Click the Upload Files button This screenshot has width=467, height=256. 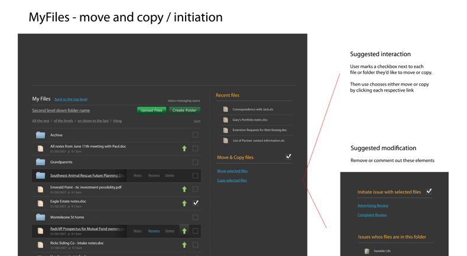pyautogui.click(x=151, y=111)
